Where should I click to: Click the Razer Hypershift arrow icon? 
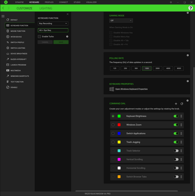[8, 59]
